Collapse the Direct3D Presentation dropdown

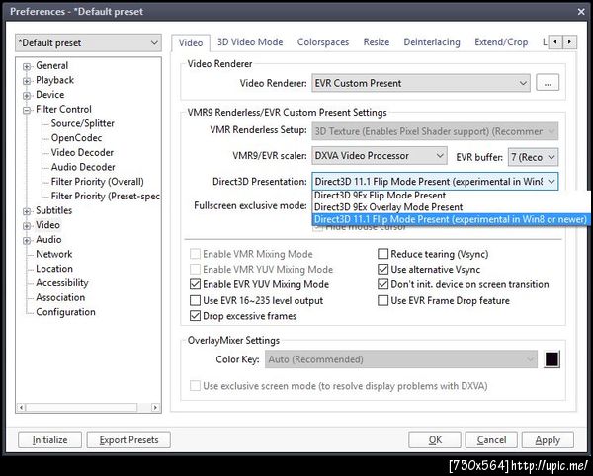click(x=435, y=182)
